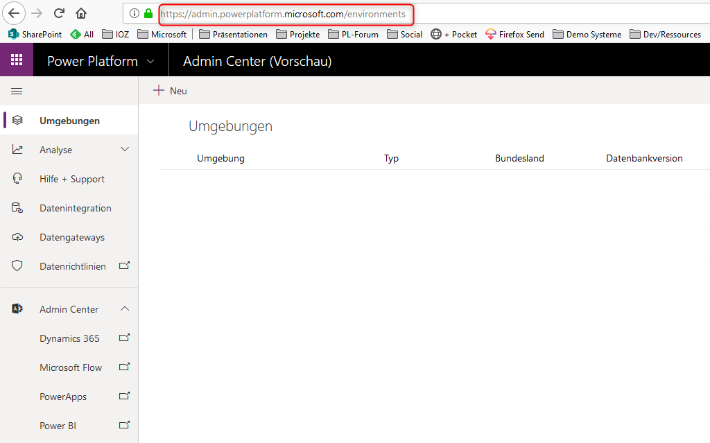Sort by the Umgebung column header
This screenshot has height=443, width=710.
(x=220, y=158)
